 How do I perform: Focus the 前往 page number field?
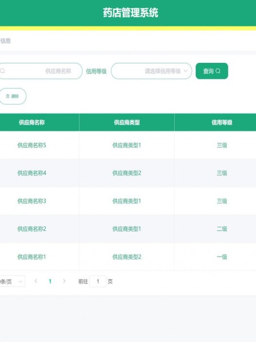coord(98,282)
